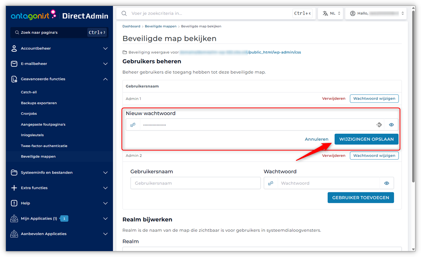
Task: Select Cronjobs in the sidebar menu
Action: tap(29, 114)
